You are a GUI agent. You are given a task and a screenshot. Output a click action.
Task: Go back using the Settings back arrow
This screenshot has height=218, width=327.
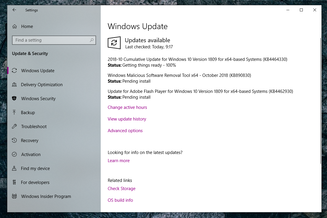[14, 10]
